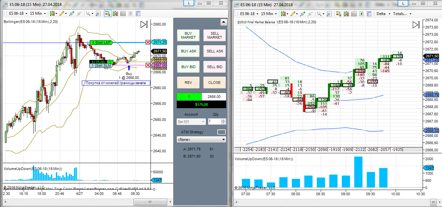442x207 pixels.
Task: Toggle Chart Trader icon in right chart toolbar
Action: (338, 13)
